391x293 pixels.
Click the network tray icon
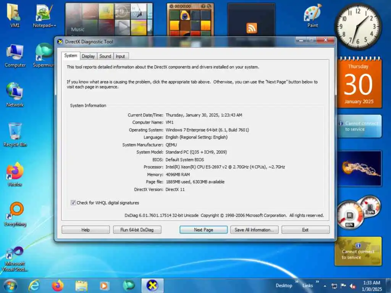[334, 286]
